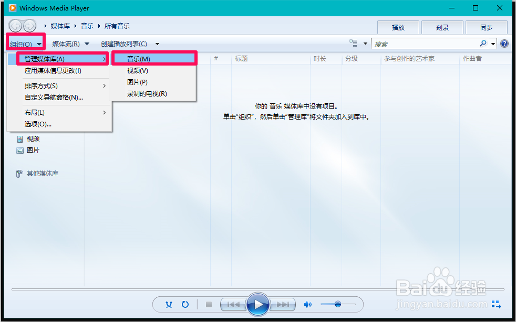Mute the volume speaker icon
Screen dimensions: 516x322
(x=308, y=305)
